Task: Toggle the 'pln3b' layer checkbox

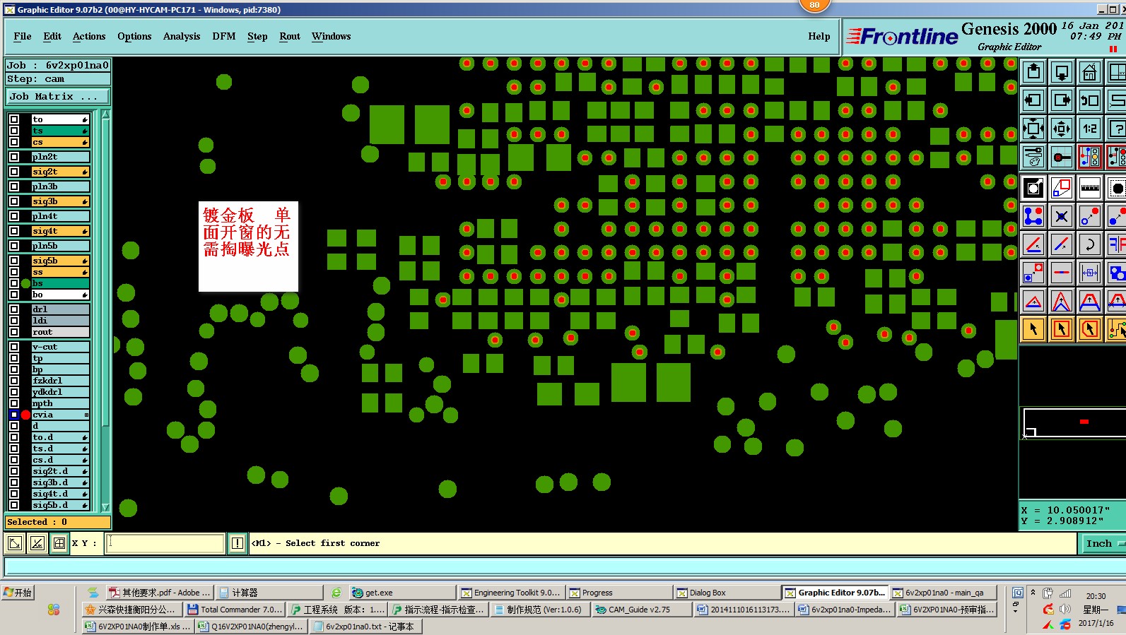Action: pos(14,186)
